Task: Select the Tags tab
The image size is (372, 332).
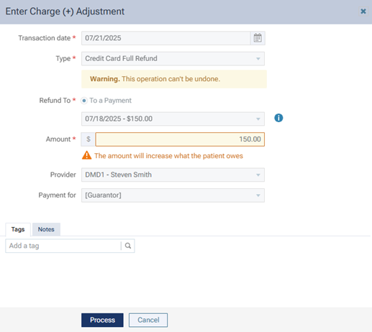Action: 18,229
